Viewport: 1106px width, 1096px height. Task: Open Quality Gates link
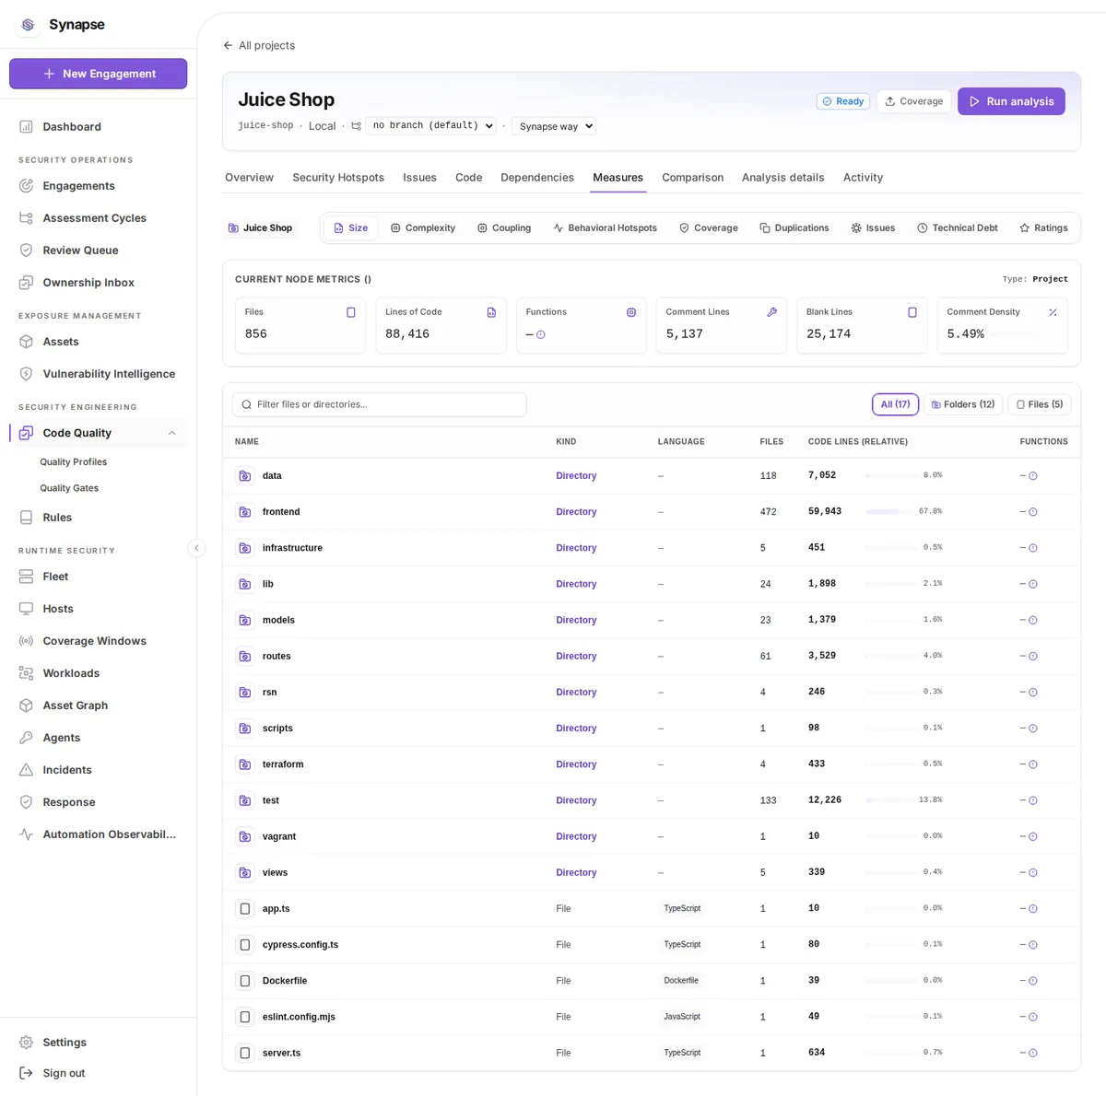coord(69,488)
